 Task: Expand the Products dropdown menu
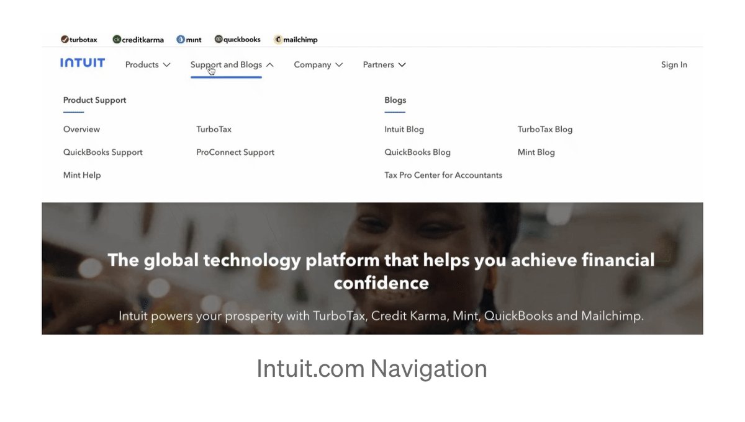(x=148, y=64)
